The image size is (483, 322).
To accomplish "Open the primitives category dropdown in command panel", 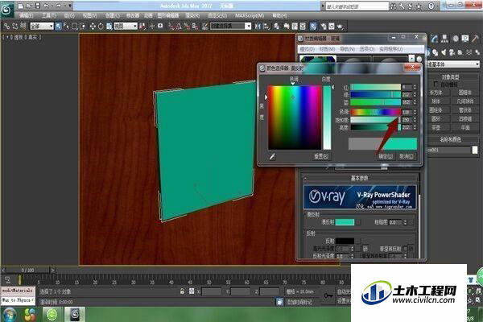I will [453, 64].
